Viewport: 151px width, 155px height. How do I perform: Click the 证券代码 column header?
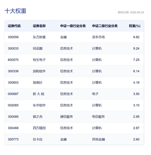point(14,26)
